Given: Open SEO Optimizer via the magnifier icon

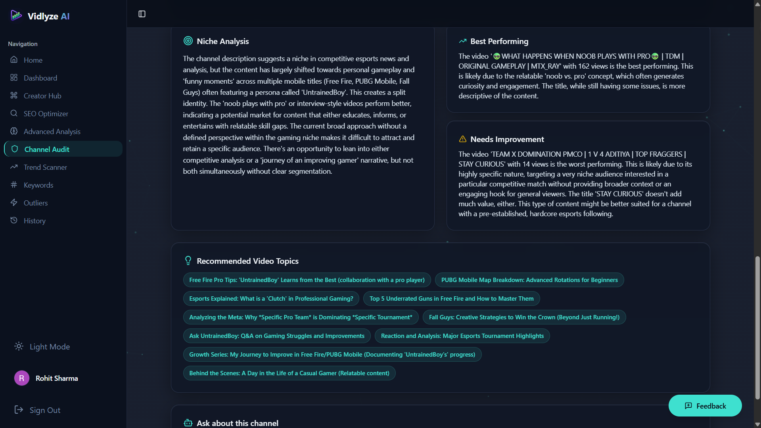Looking at the screenshot, I should click(x=13, y=113).
